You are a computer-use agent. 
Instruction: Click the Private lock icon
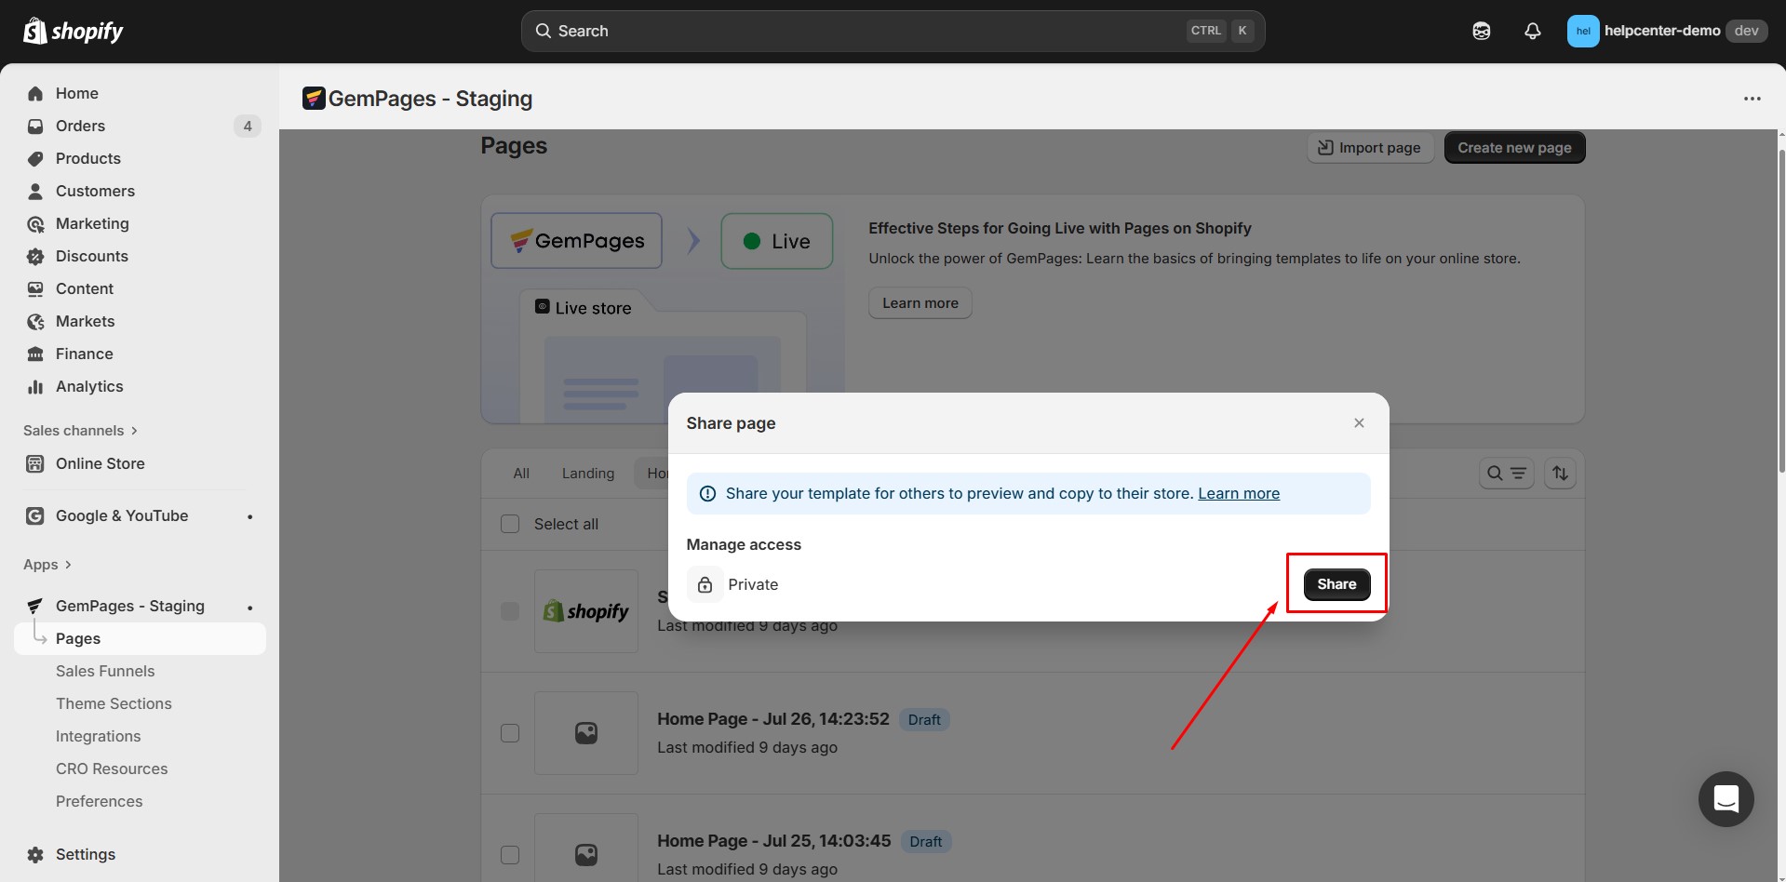click(705, 584)
